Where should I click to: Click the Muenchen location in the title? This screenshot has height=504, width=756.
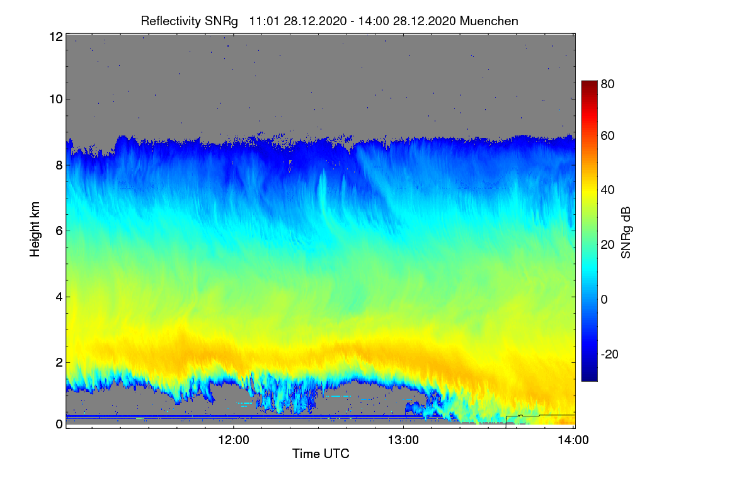click(x=490, y=21)
